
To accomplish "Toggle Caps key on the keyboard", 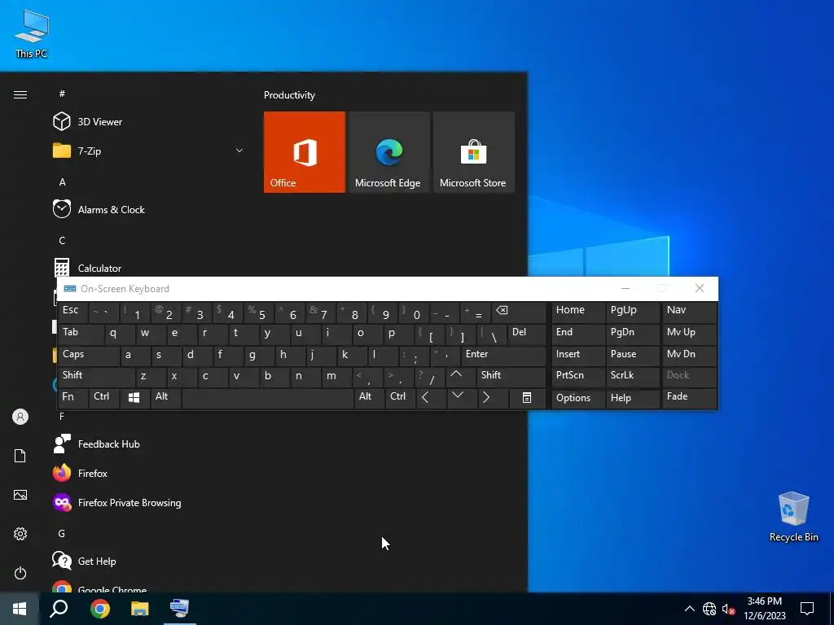I will tap(88, 355).
